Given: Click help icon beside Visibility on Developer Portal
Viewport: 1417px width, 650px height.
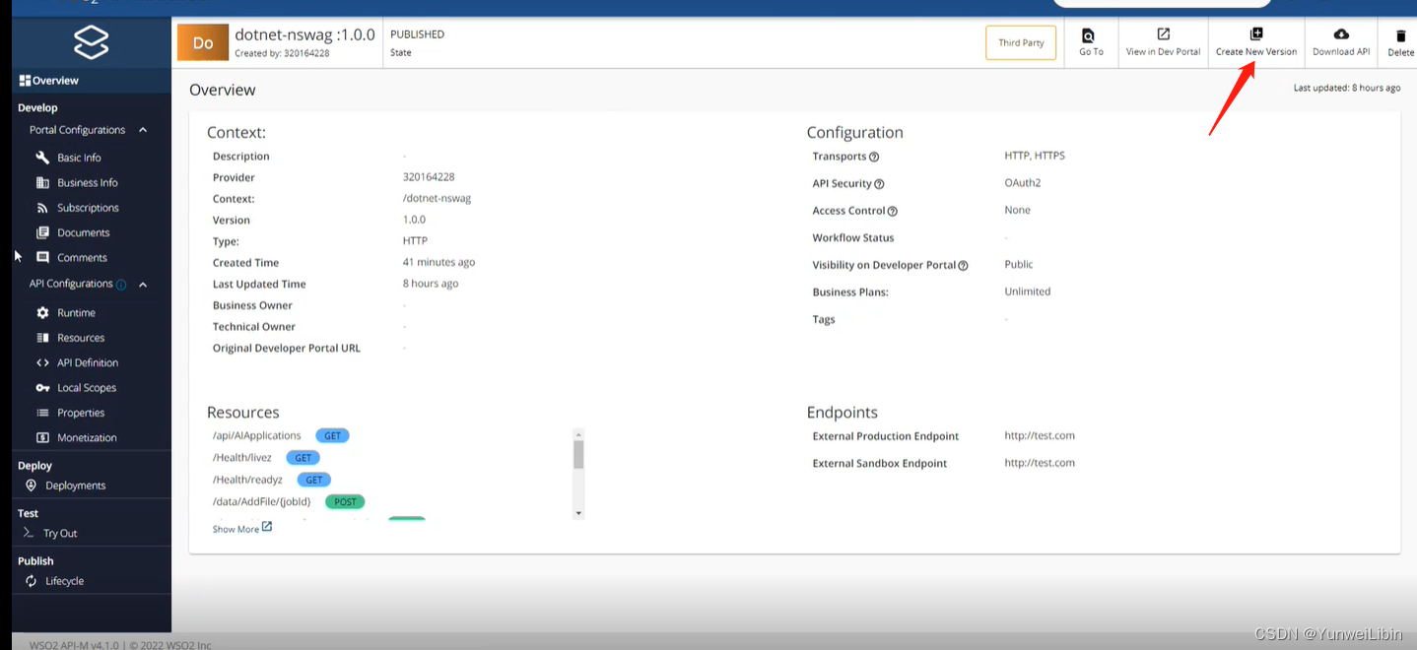Looking at the screenshot, I should [x=963, y=266].
